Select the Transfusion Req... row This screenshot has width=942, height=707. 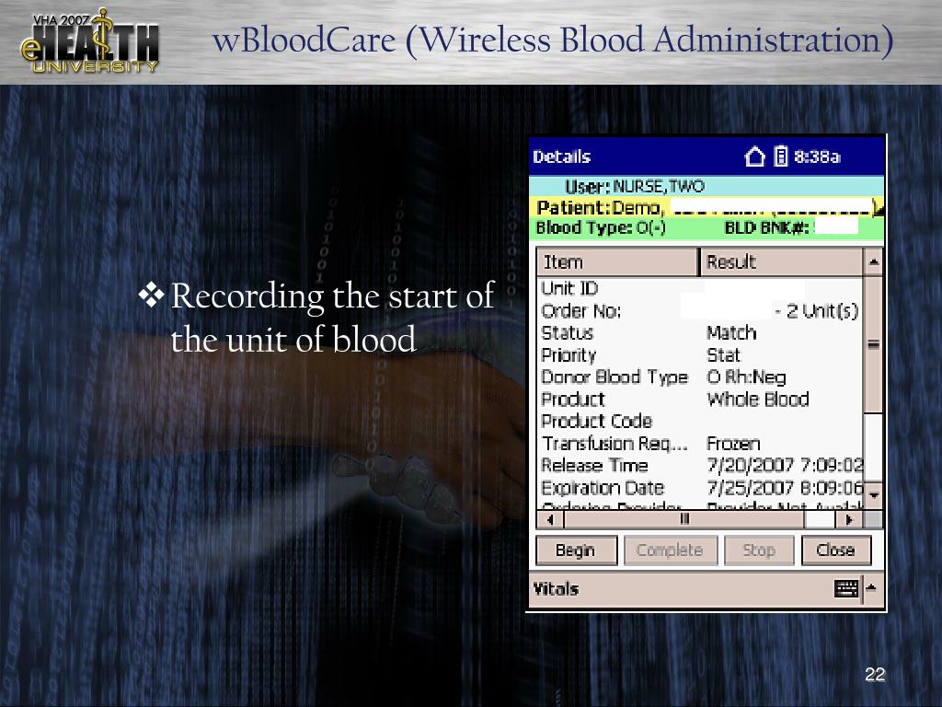(x=700, y=444)
